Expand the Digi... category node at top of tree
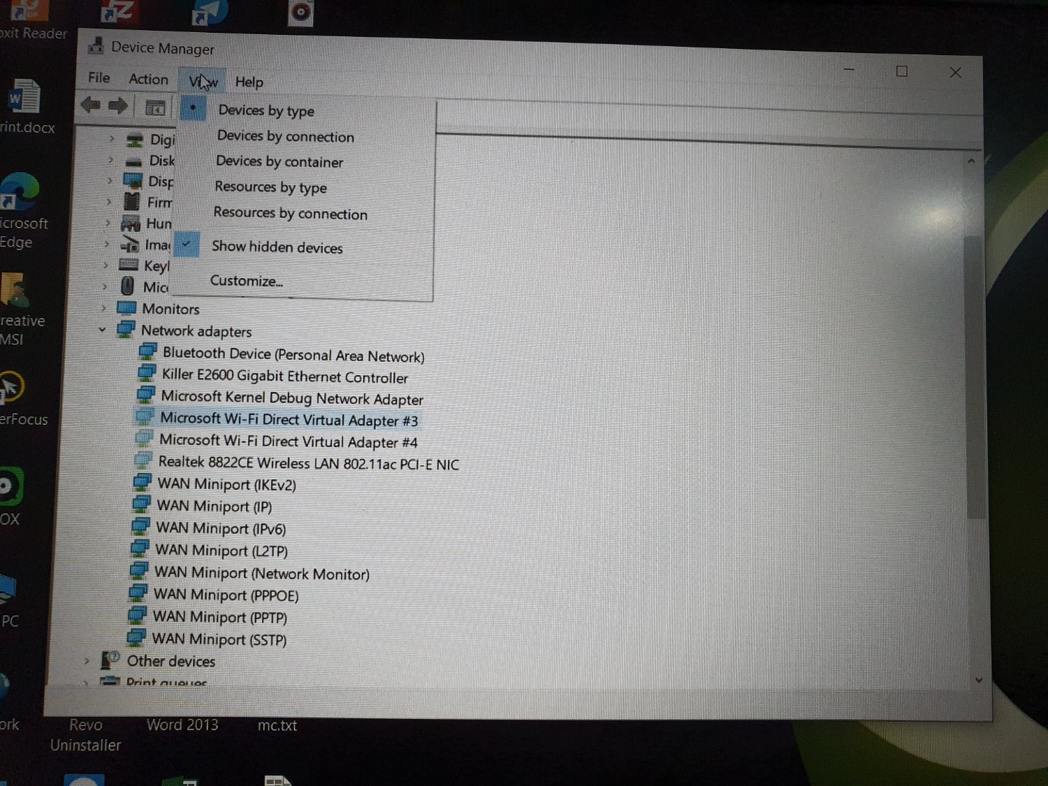The height and width of the screenshot is (786, 1048). point(112,138)
